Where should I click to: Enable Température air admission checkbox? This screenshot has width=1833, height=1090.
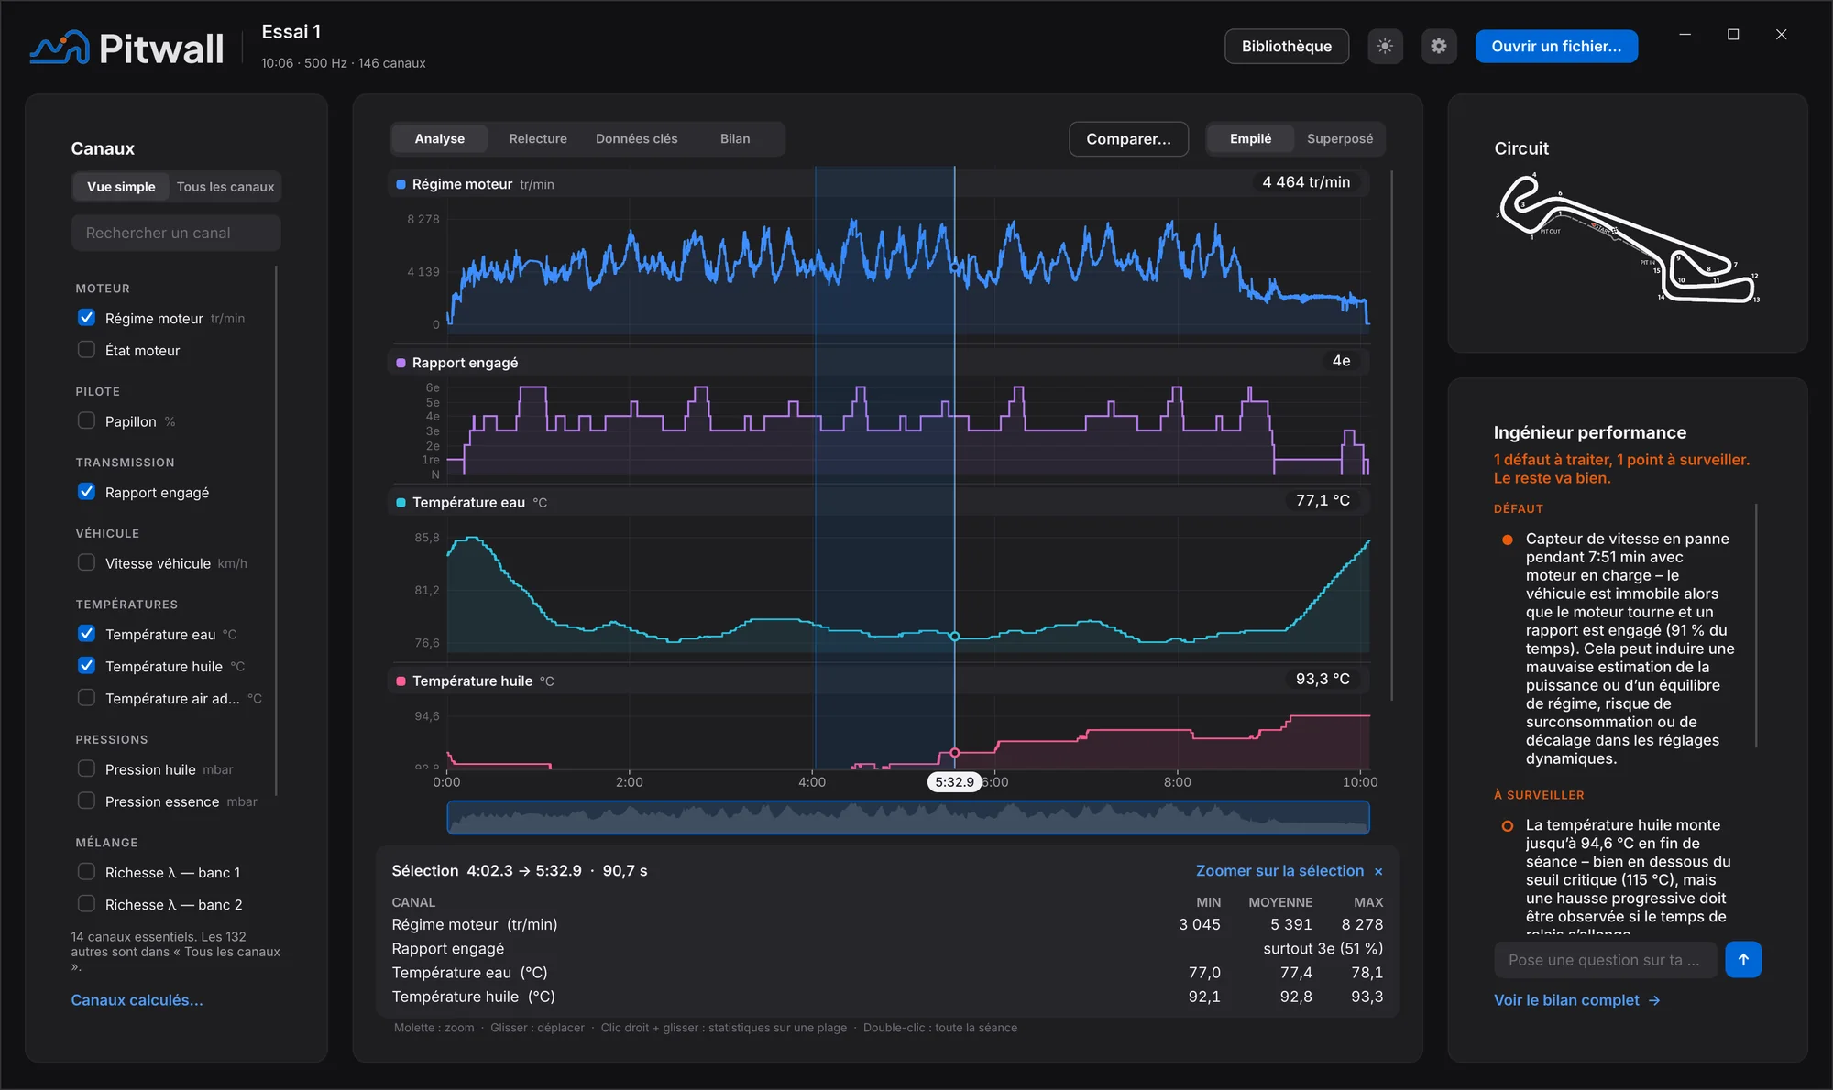coord(86,698)
